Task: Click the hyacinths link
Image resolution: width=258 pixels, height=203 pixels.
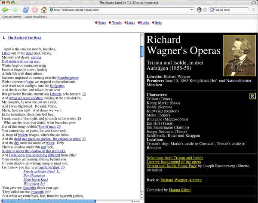Action: (29, 188)
